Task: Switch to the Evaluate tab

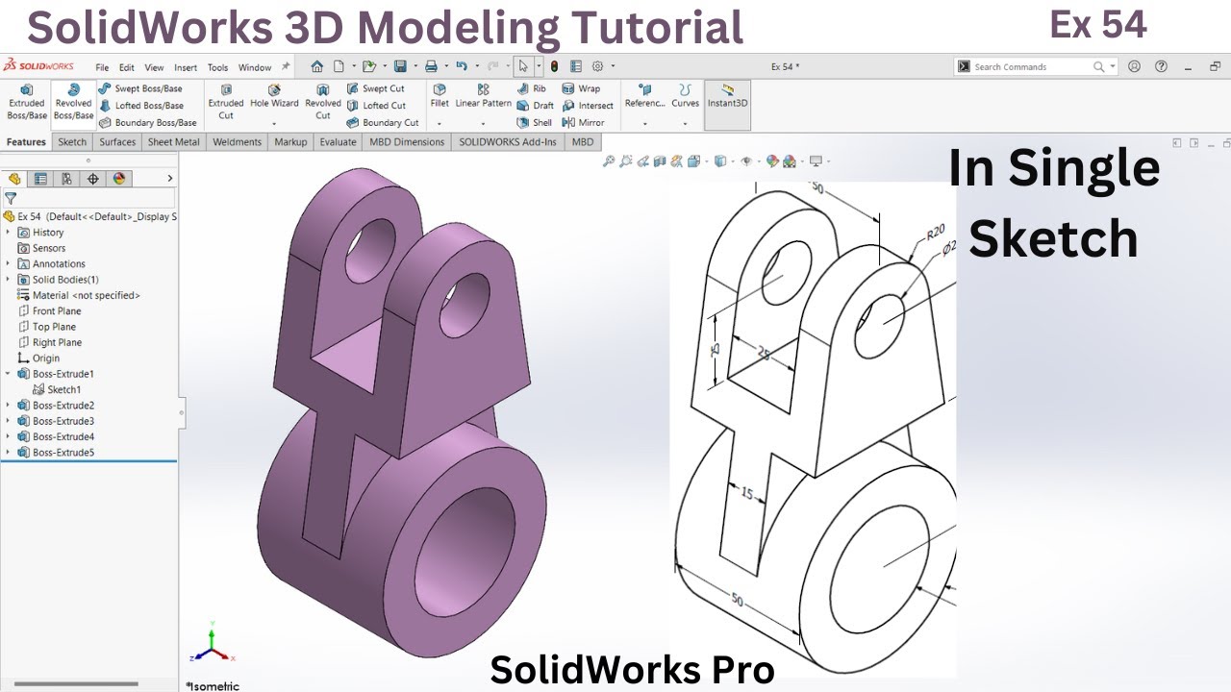Action: (x=338, y=142)
